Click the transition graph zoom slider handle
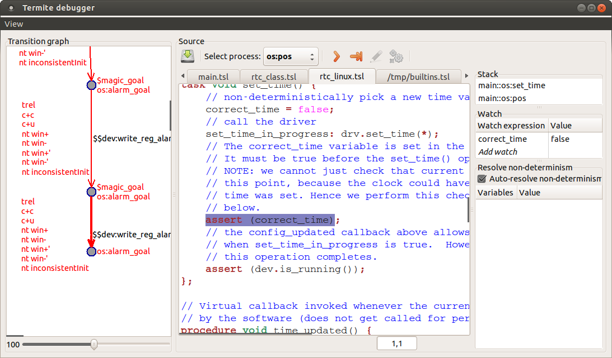The height and width of the screenshot is (358, 612). coord(94,344)
